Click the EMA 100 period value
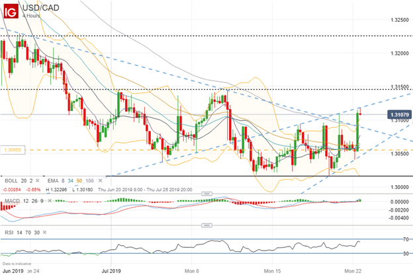Viewport: 413px width, 275px height. point(89,180)
